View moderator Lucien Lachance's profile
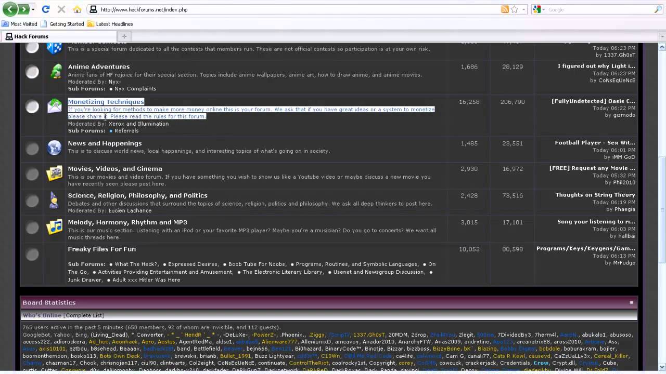666x374 pixels. 130,211
